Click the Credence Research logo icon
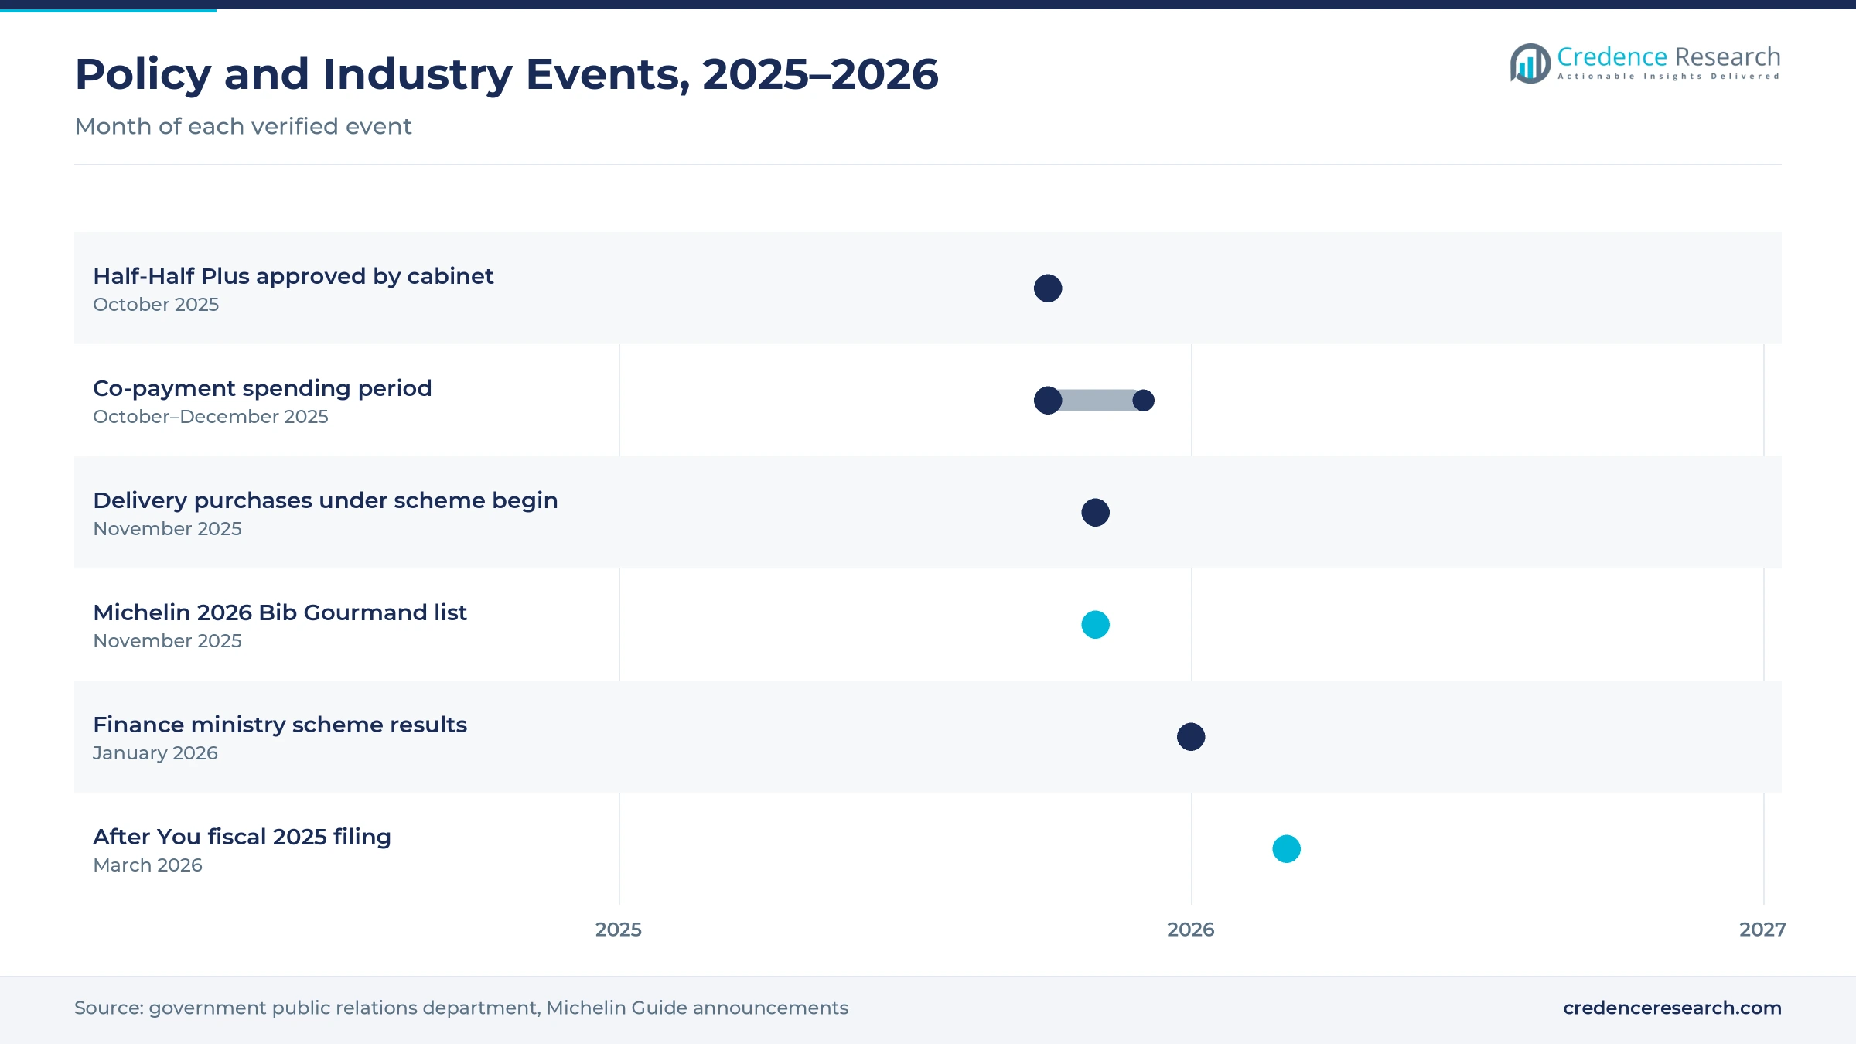 click(1530, 63)
